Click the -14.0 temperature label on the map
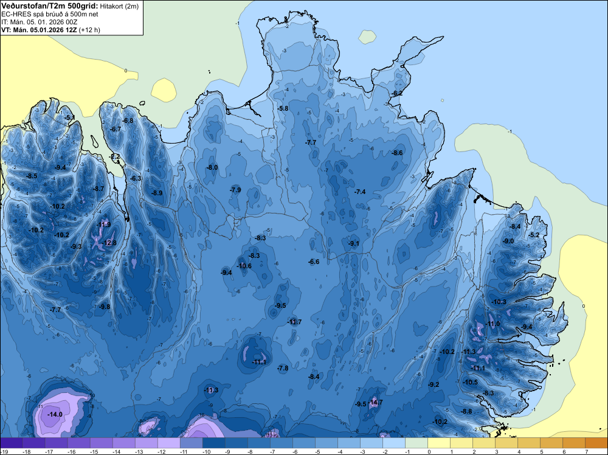Screen dimensions: 608x455 coord(55,414)
